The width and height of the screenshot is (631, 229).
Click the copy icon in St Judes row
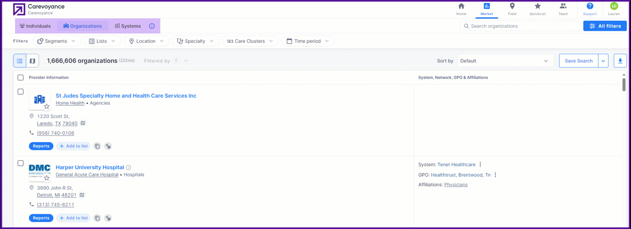click(x=97, y=146)
